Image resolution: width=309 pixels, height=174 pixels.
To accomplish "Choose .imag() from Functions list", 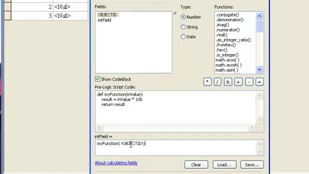I will point(222,25).
